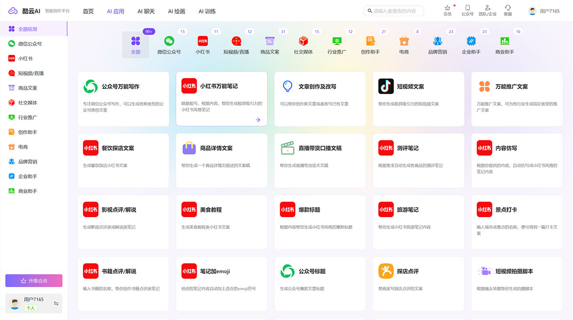This screenshot has height=320, width=573.
Task: Switch to the AI 聊天 tab
Action: 146,11
